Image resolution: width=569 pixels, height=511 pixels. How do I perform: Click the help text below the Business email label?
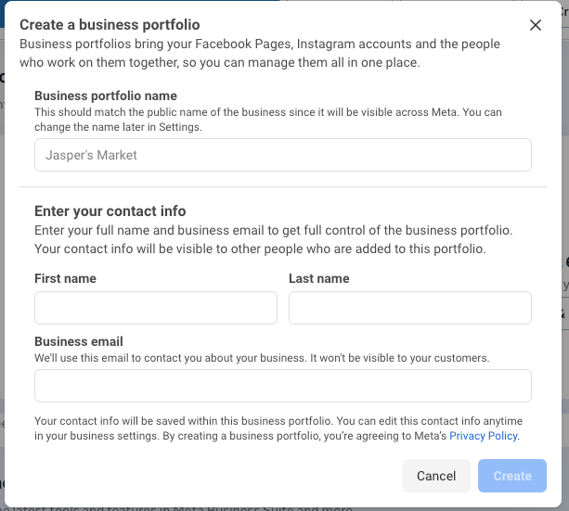coord(262,357)
